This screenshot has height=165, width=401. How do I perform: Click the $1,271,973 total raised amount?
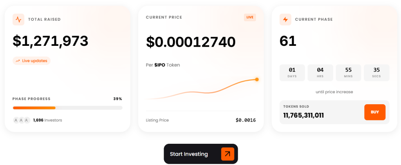51,41
